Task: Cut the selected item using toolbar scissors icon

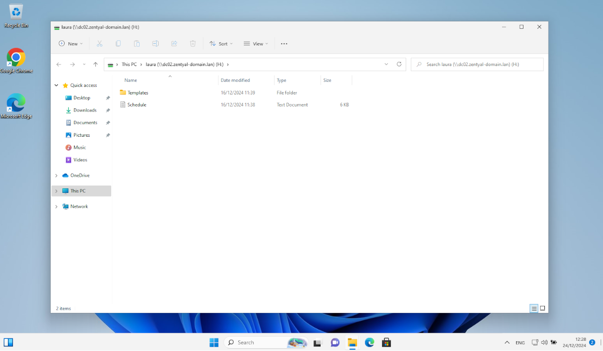Action: [x=100, y=43]
